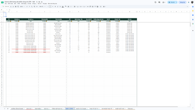The width and height of the screenshot is (195, 110).
Task: Click the Paint format icon
Action: pyautogui.click(x=18, y=7)
